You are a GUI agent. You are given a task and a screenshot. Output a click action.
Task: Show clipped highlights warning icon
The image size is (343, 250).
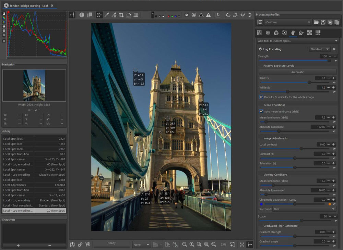(208, 15)
